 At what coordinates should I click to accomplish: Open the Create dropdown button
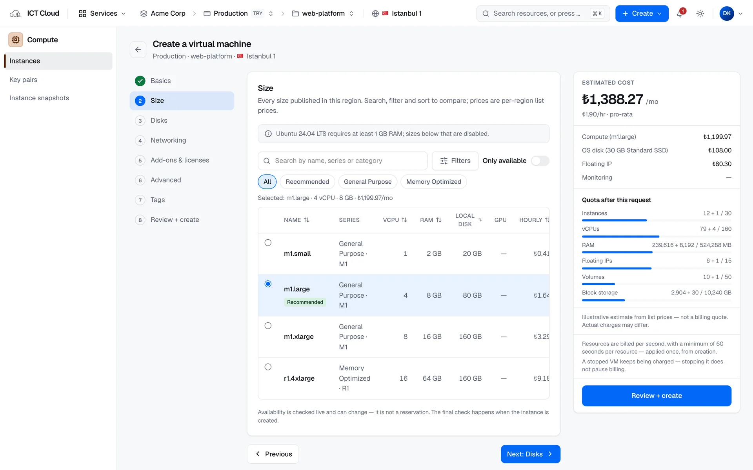(642, 13)
